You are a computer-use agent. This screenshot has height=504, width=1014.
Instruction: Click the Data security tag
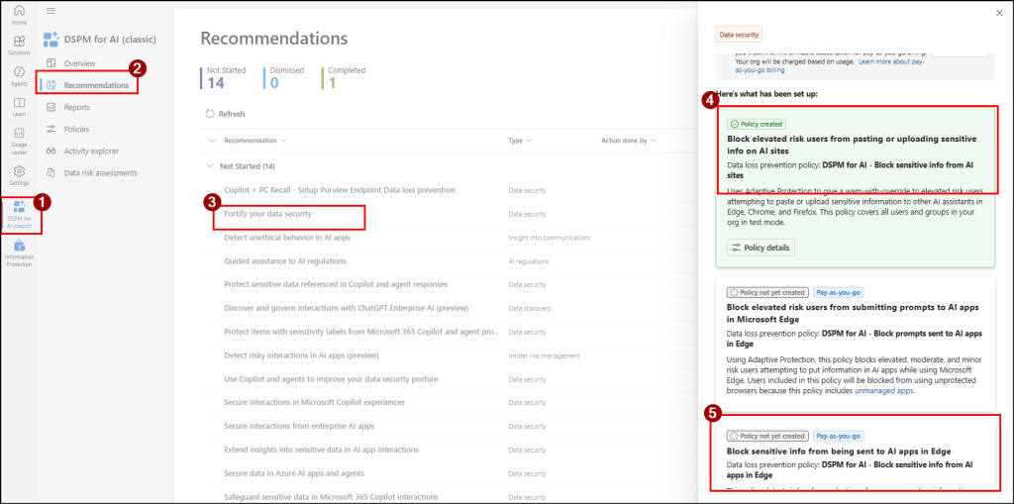click(739, 35)
